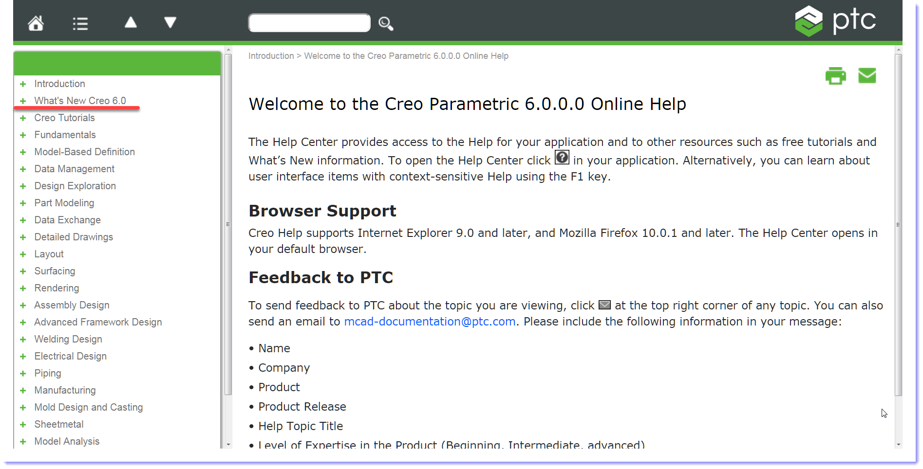This screenshot has width=923, height=469.
Task: Open the Design Exploration topic
Action: pos(75,186)
